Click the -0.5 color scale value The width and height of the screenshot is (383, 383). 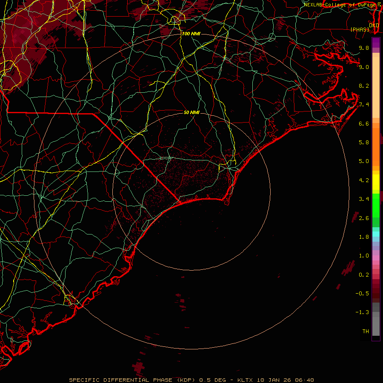tap(362, 294)
